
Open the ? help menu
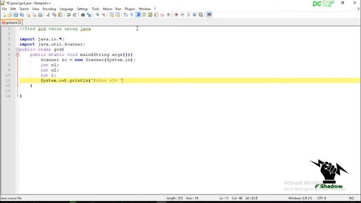[155, 9]
